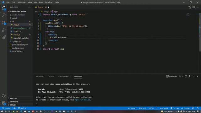Screen dimensions: 201x113
Task: Open README.md in Explorer
Action: click(18, 51)
